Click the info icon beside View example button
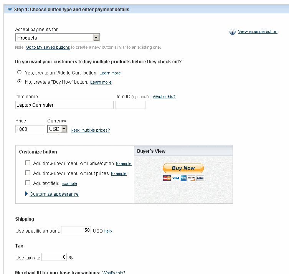This screenshot has width=289, height=274. coord(233,32)
